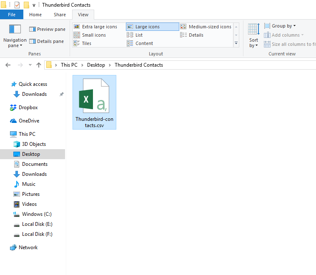Open Local Disk (F:)
This screenshot has height=275, width=316.
coord(33,234)
